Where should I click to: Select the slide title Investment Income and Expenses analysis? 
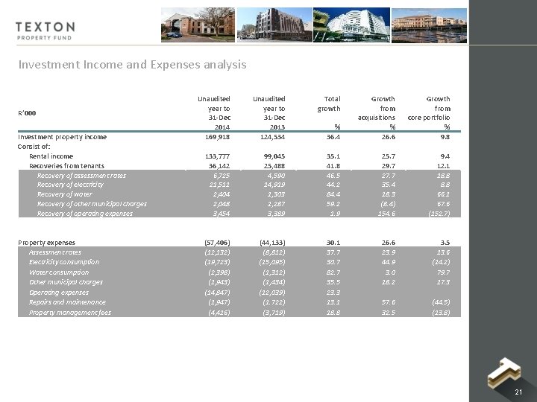133,65
